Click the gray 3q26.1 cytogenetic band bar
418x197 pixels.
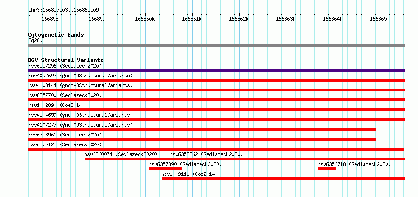(x=216, y=45)
